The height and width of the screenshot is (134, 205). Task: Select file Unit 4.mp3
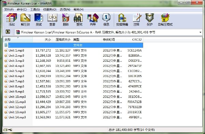16,66
